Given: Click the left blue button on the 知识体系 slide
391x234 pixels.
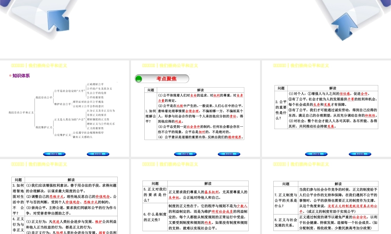Looking at the screenshot, I should (x=54, y=154).
